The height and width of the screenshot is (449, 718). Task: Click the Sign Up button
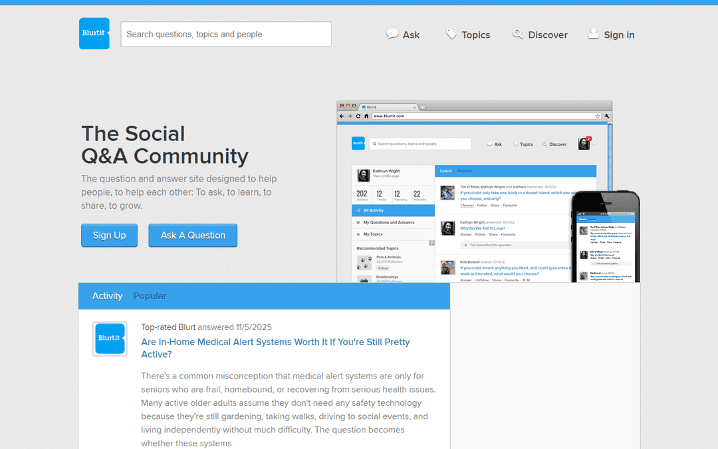[110, 235]
